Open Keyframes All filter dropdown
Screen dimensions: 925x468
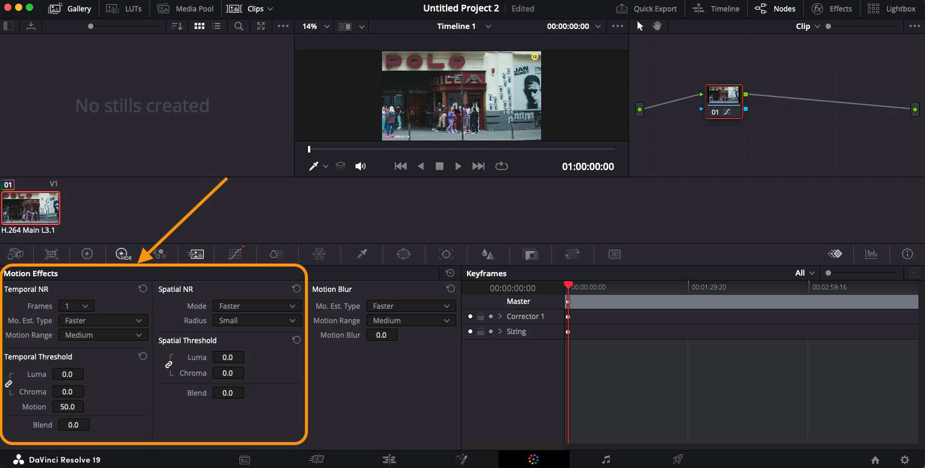point(805,273)
